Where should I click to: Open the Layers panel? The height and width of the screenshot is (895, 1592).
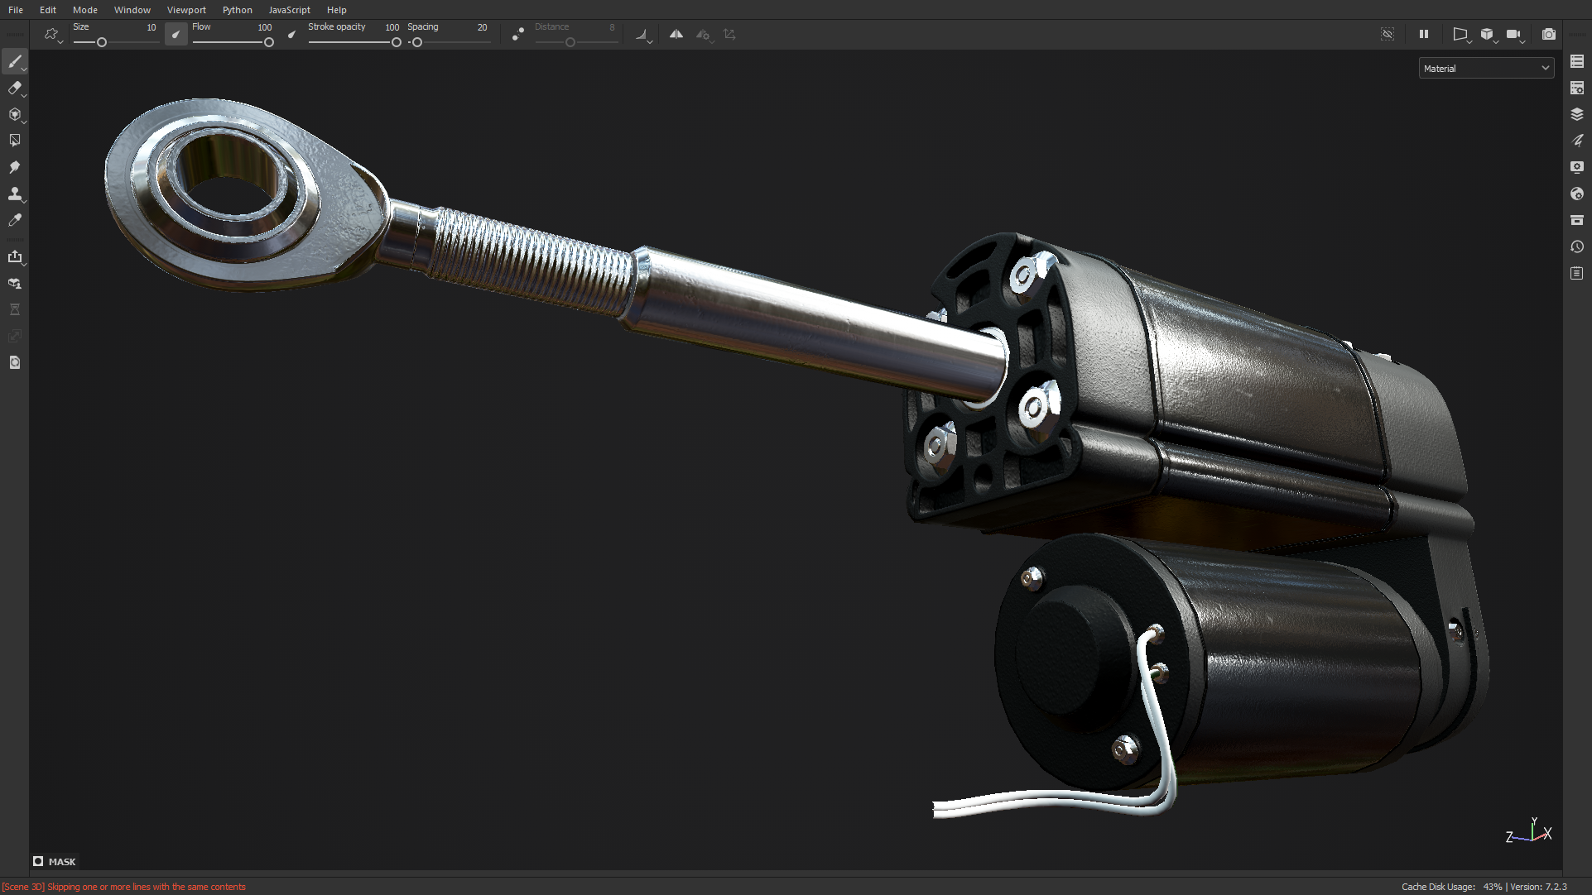click(1577, 114)
